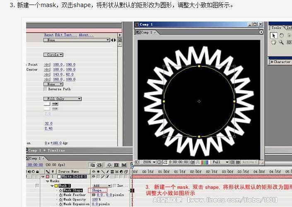Toggle the effects switch on White Solid 1 layer
The width and height of the screenshot is (292, 207).
(107, 176)
